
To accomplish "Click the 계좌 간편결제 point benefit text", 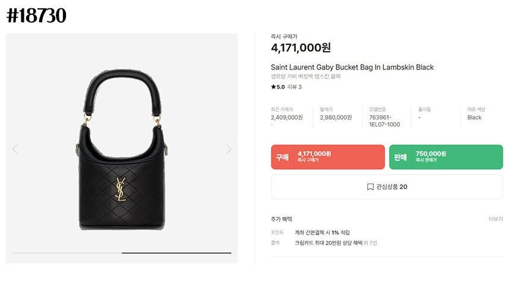I will coord(322,232).
